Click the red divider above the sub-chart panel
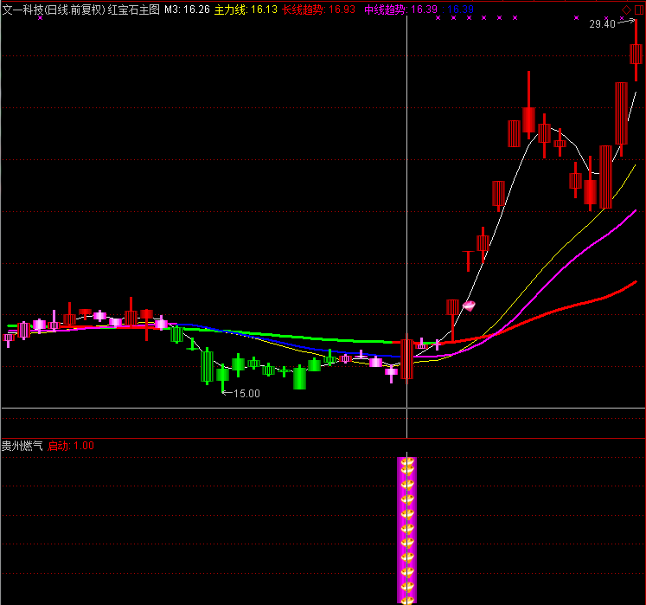 [323, 439]
